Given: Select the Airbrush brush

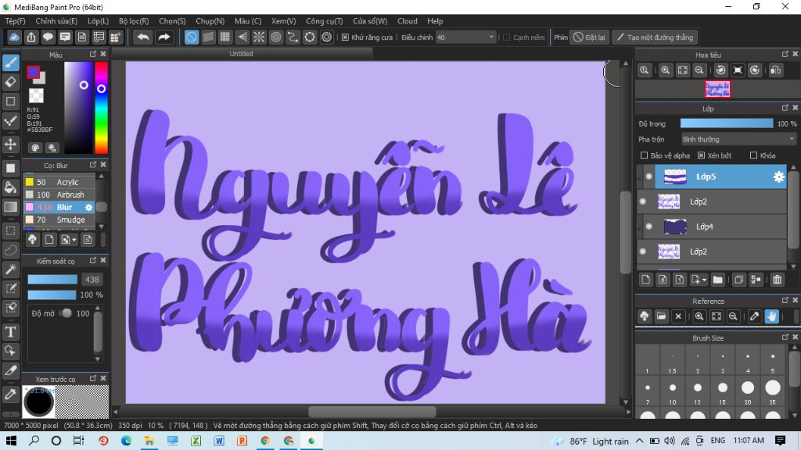Looking at the screenshot, I should tap(59, 195).
